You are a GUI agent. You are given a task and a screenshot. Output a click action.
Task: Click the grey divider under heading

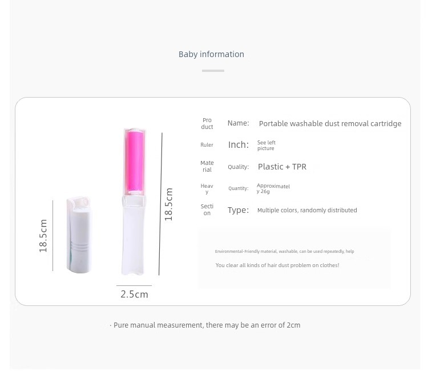tap(213, 71)
